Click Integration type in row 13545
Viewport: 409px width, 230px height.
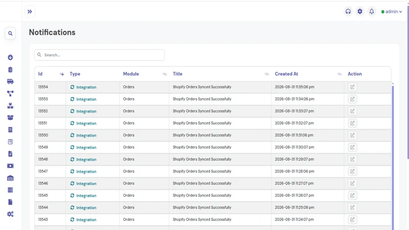pos(83,196)
